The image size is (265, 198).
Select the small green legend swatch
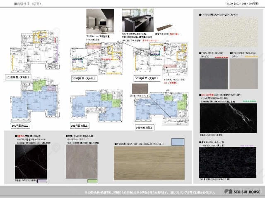click(x=92, y=181)
